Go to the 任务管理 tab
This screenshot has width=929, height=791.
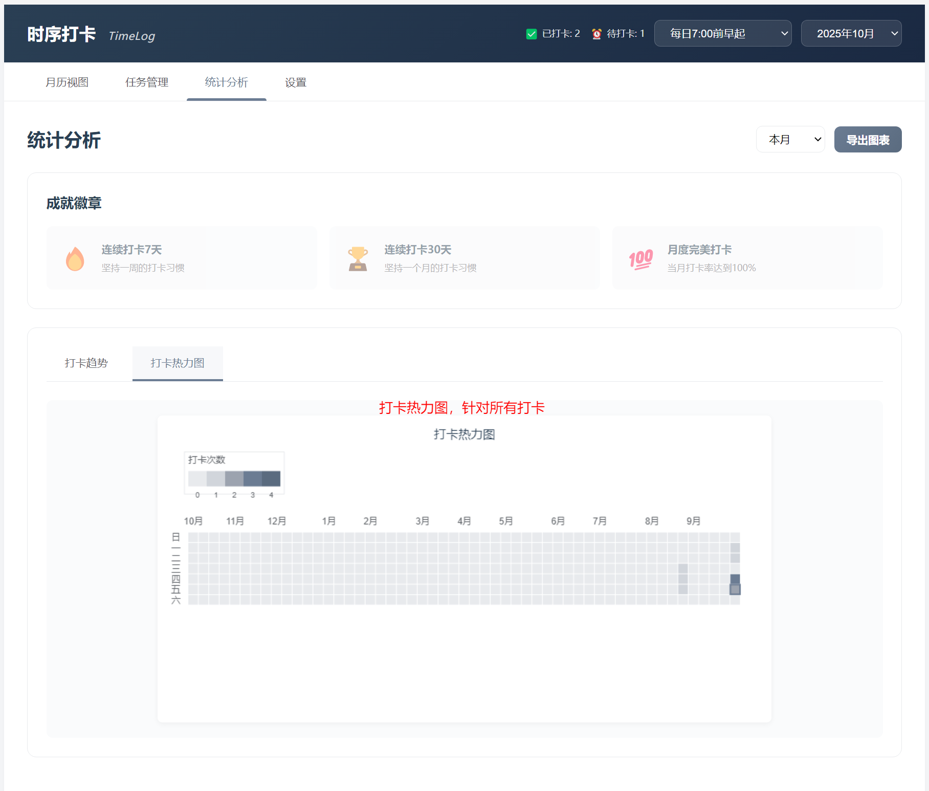click(x=147, y=82)
